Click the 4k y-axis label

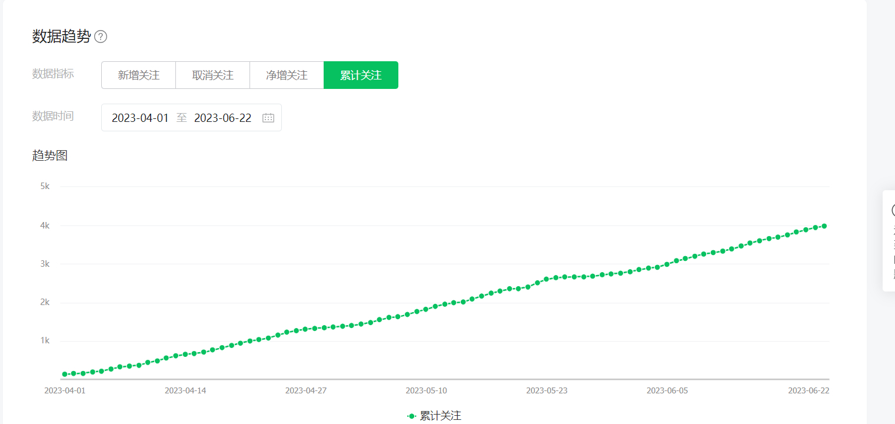point(45,225)
